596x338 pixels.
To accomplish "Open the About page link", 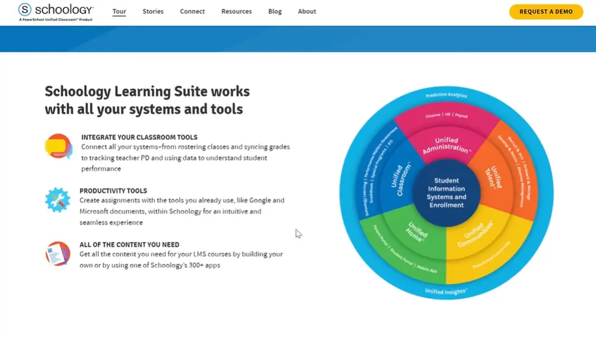I will tap(307, 11).
